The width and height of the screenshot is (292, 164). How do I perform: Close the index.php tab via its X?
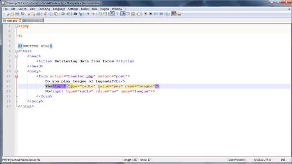tap(20, 20)
